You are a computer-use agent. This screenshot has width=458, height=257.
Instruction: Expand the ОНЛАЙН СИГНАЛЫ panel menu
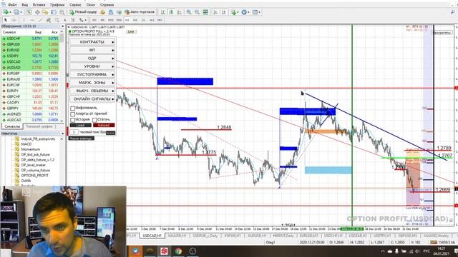click(x=92, y=99)
